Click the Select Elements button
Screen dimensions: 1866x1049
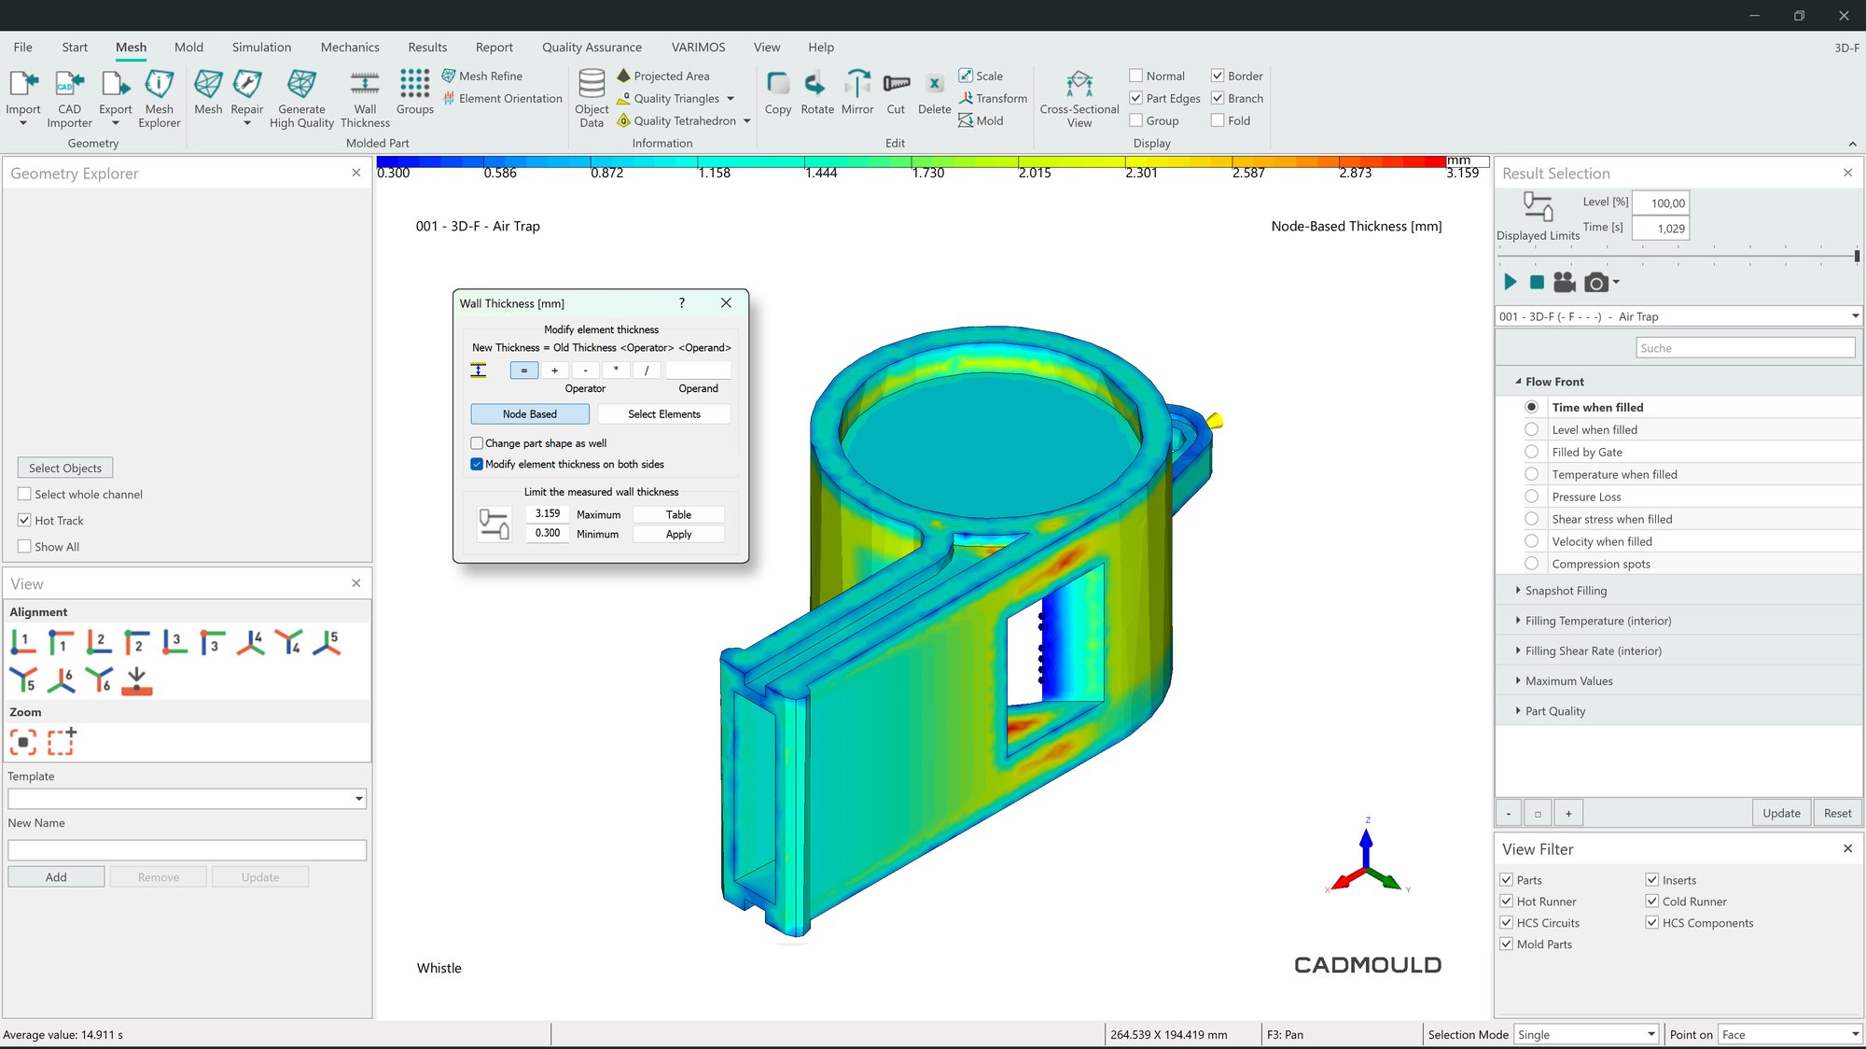[x=663, y=414]
